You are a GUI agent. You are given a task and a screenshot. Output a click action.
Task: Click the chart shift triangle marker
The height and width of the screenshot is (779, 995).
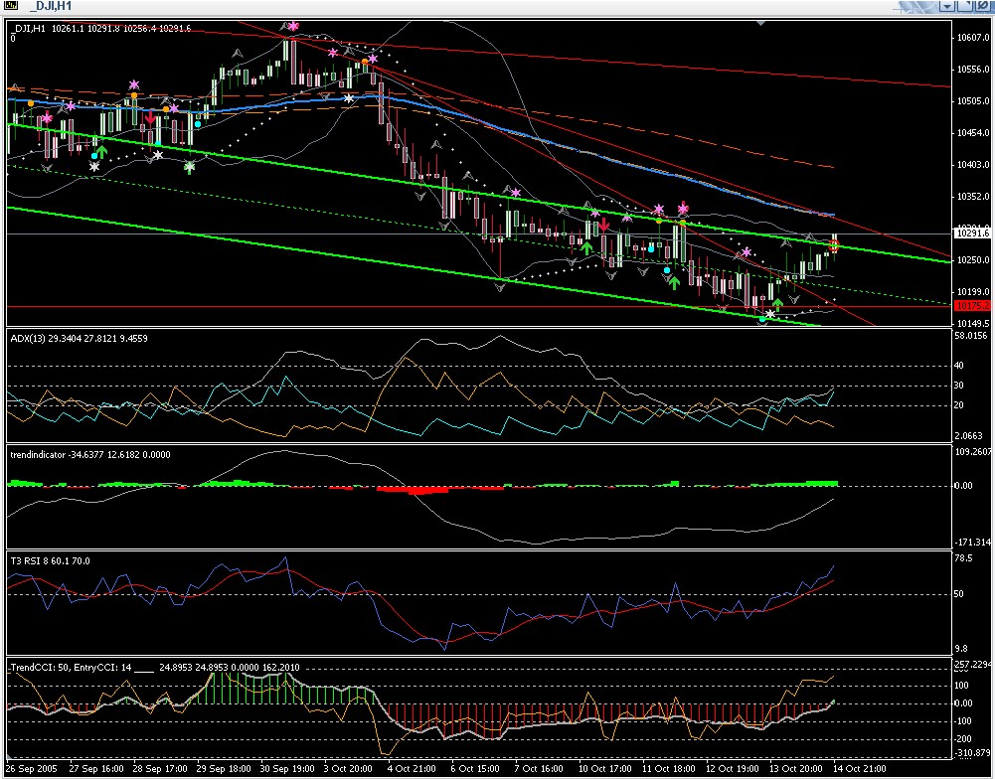[x=760, y=24]
